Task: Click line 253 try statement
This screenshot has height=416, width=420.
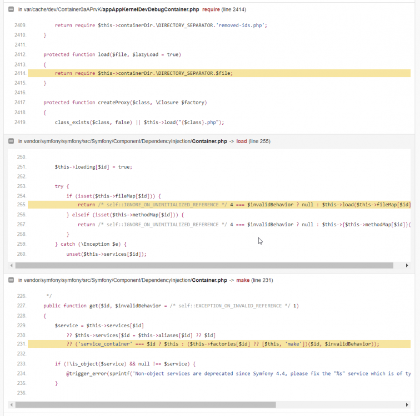Action: click(x=62, y=186)
